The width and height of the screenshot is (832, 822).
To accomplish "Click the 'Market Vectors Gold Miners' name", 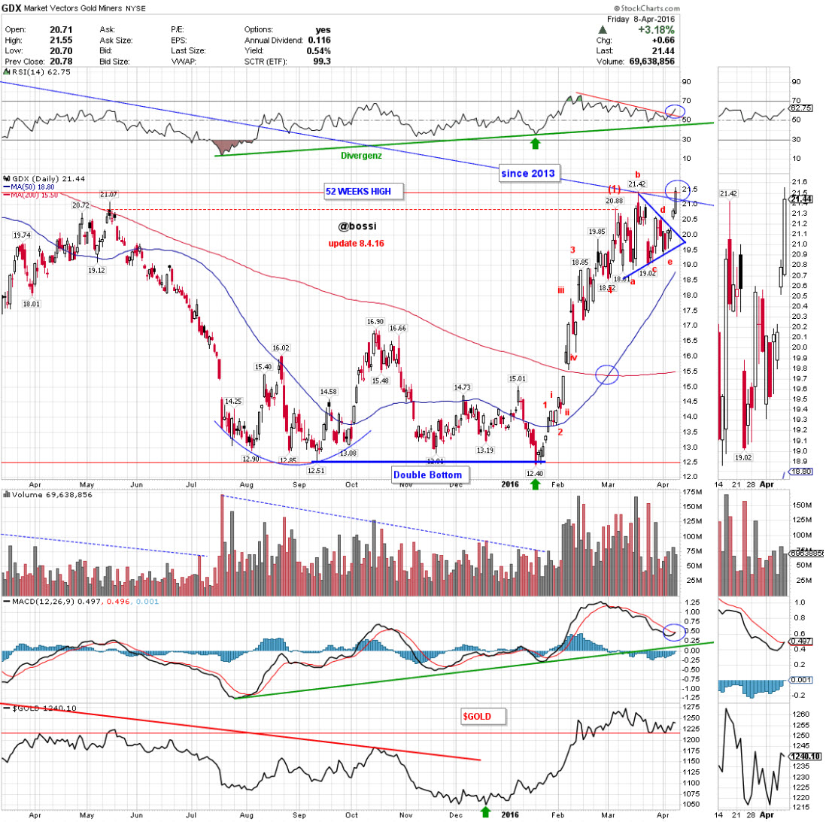I will (x=73, y=8).
